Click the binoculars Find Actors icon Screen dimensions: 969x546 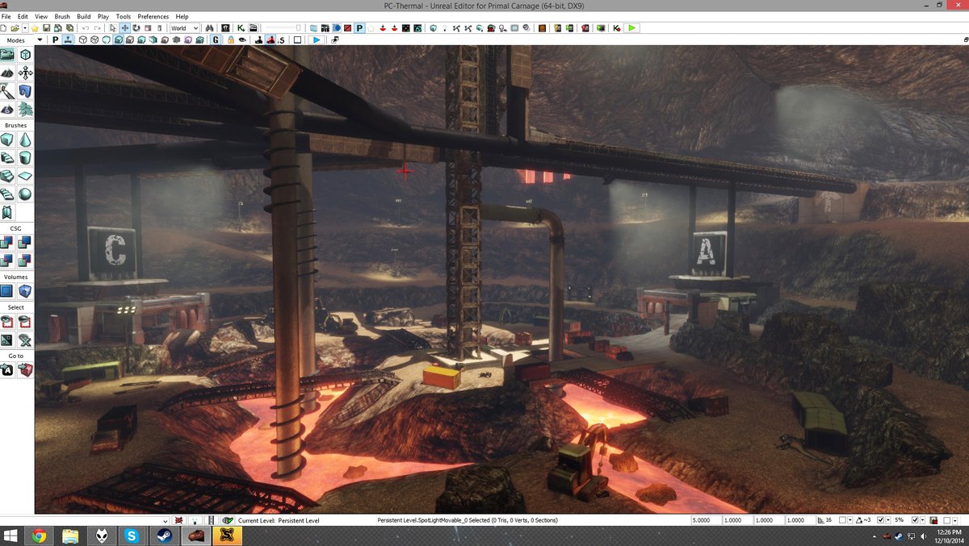pos(209,28)
